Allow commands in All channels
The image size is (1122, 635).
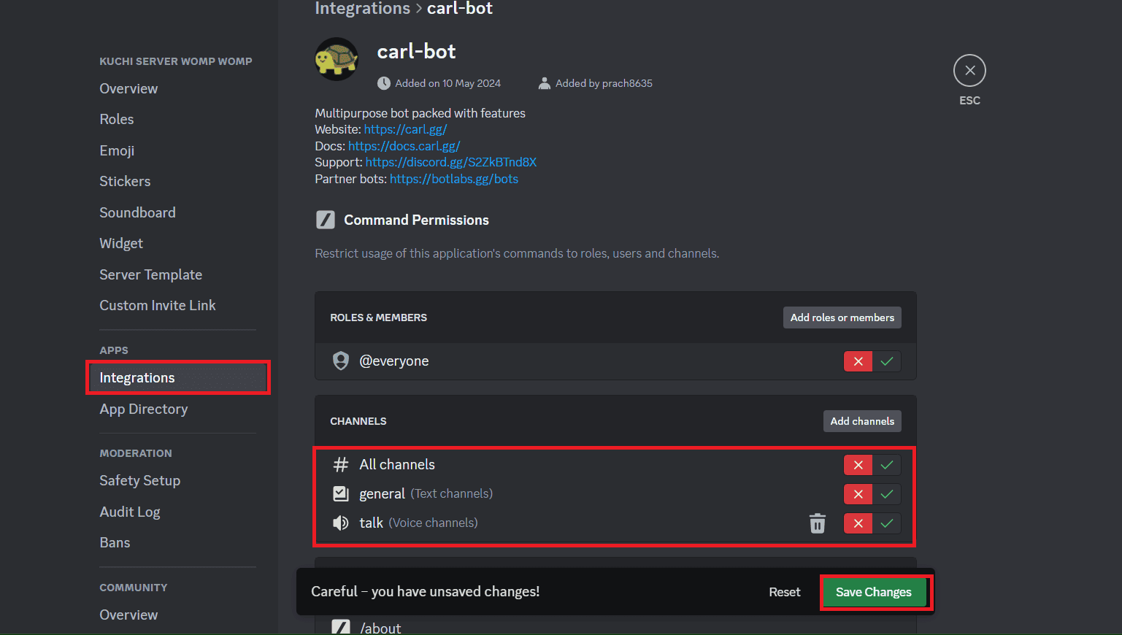tap(887, 465)
